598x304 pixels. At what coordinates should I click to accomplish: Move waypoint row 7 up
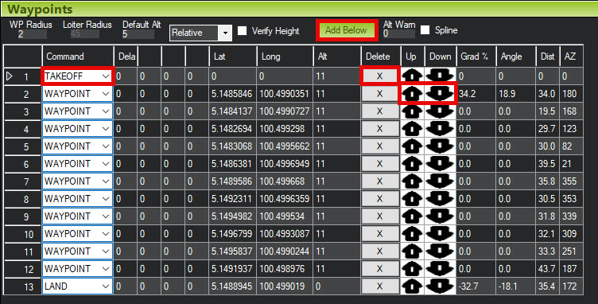point(412,181)
